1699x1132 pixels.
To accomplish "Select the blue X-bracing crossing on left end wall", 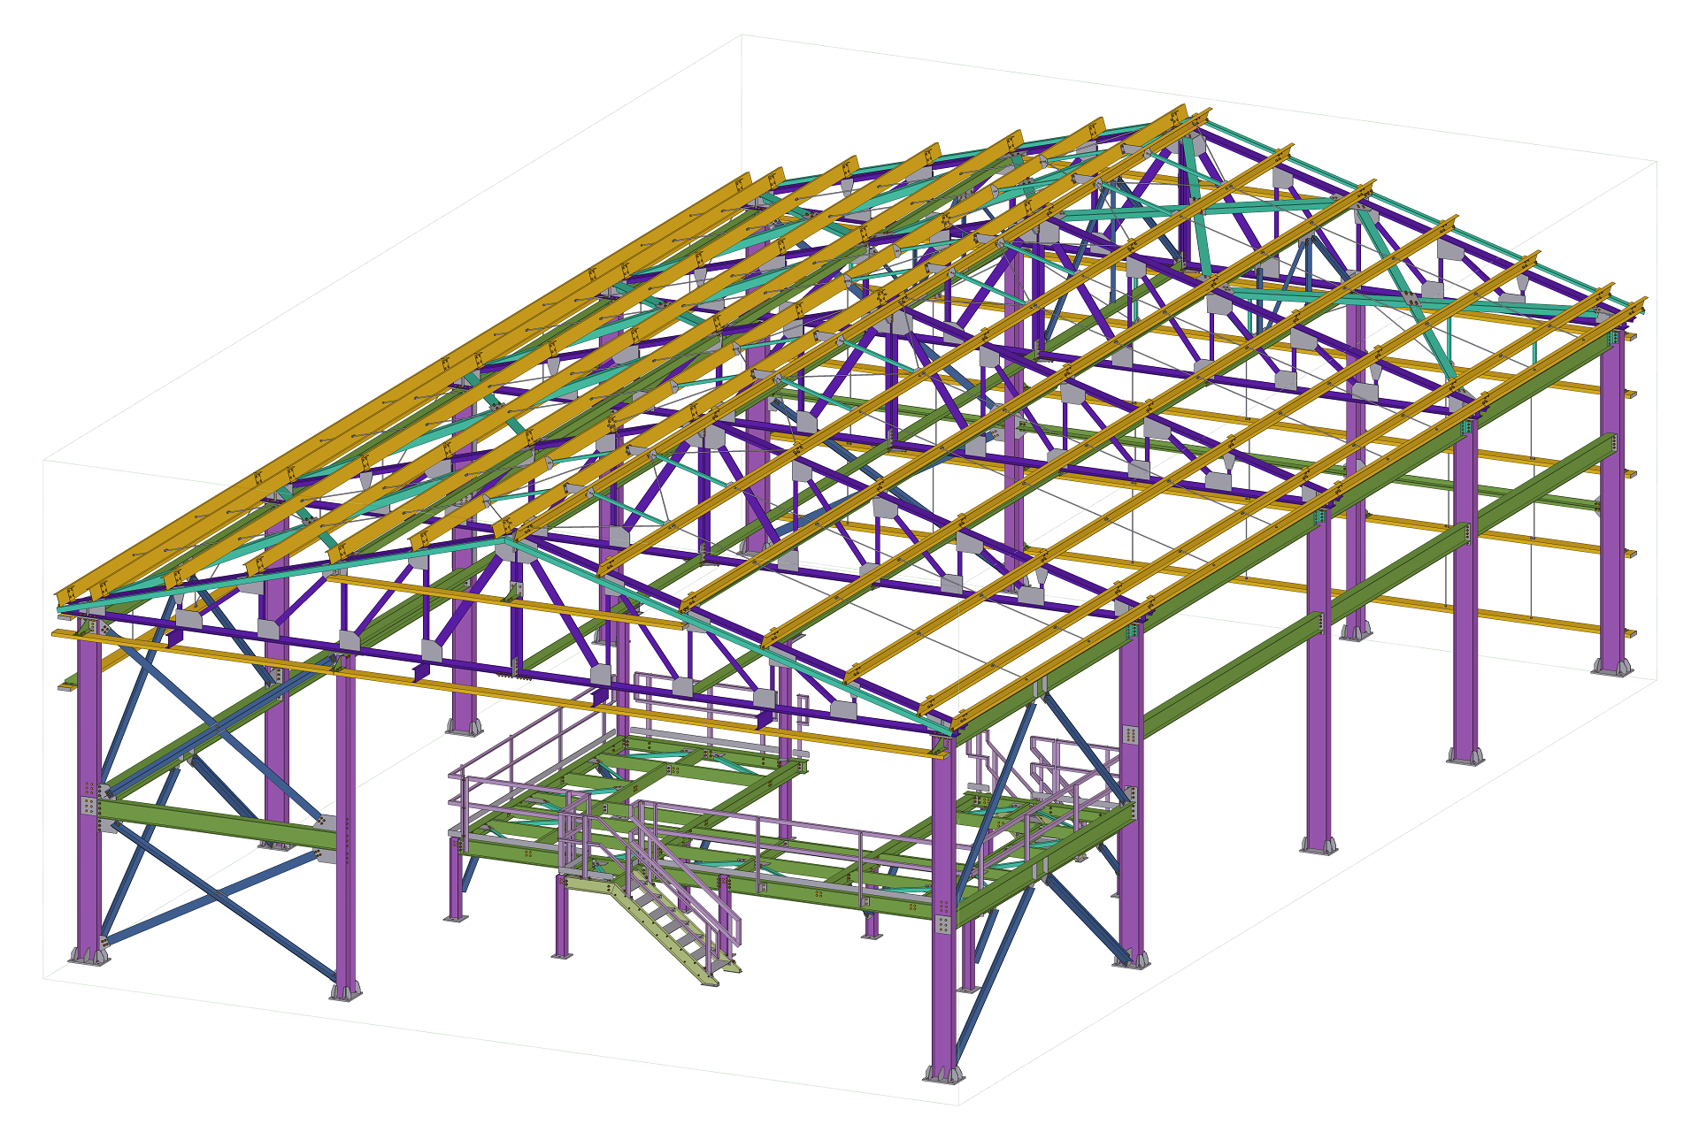I will [216, 895].
